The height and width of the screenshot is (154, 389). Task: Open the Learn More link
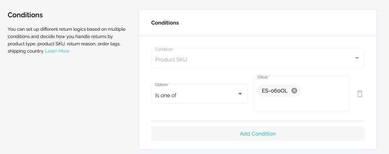(57, 51)
